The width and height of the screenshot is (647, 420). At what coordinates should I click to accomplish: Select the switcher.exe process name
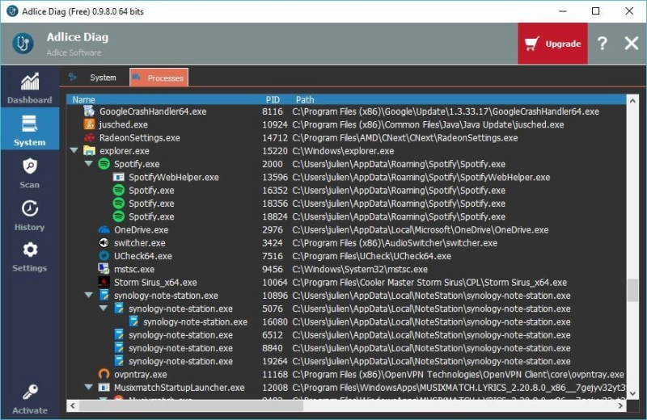139,243
